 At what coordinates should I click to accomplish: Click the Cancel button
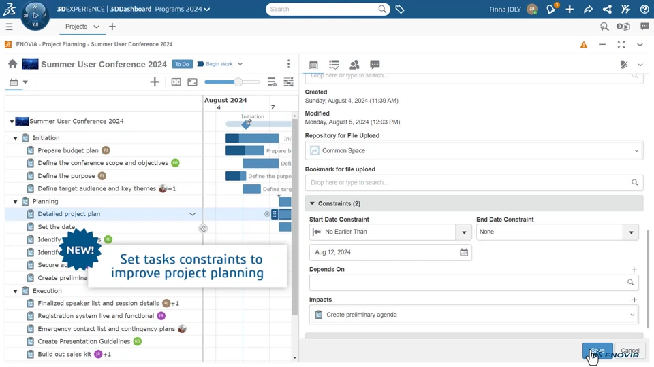pos(629,351)
